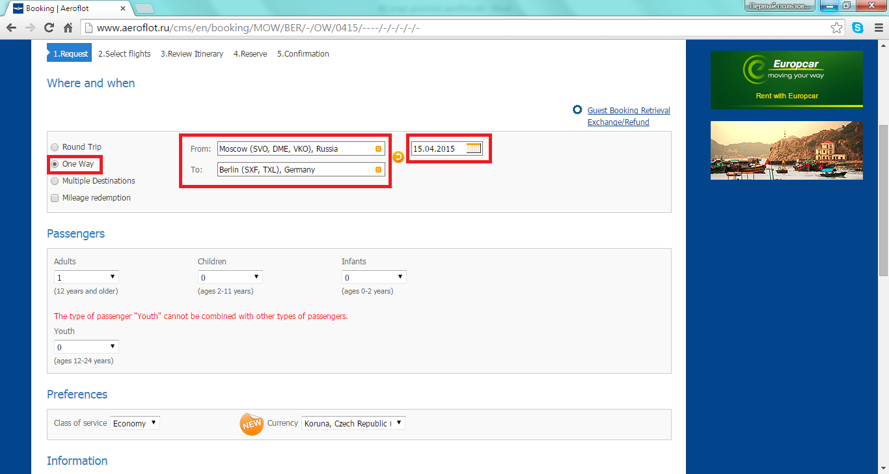Open the Adults count dropdown

[x=87, y=277]
